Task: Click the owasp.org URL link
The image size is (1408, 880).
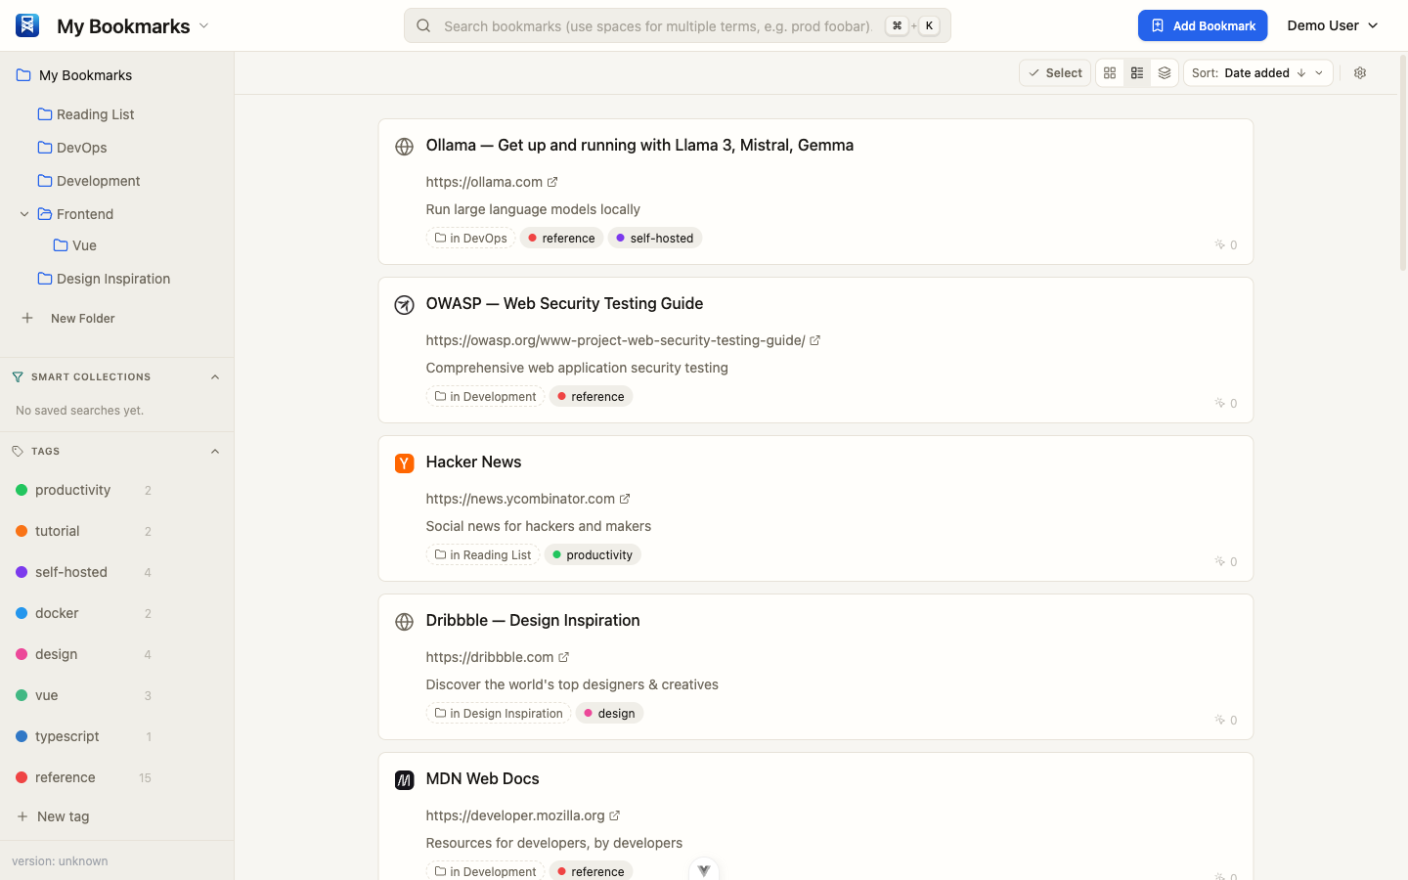Action: tap(615, 340)
